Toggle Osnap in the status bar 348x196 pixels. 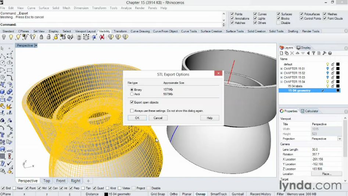point(200,194)
